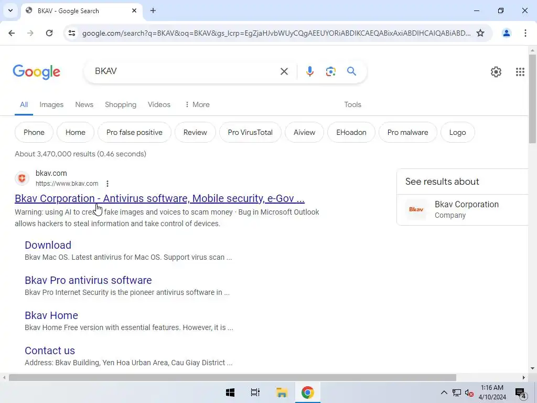
Task: Go to the Google logo homepage
Action: tap(37, 71)
